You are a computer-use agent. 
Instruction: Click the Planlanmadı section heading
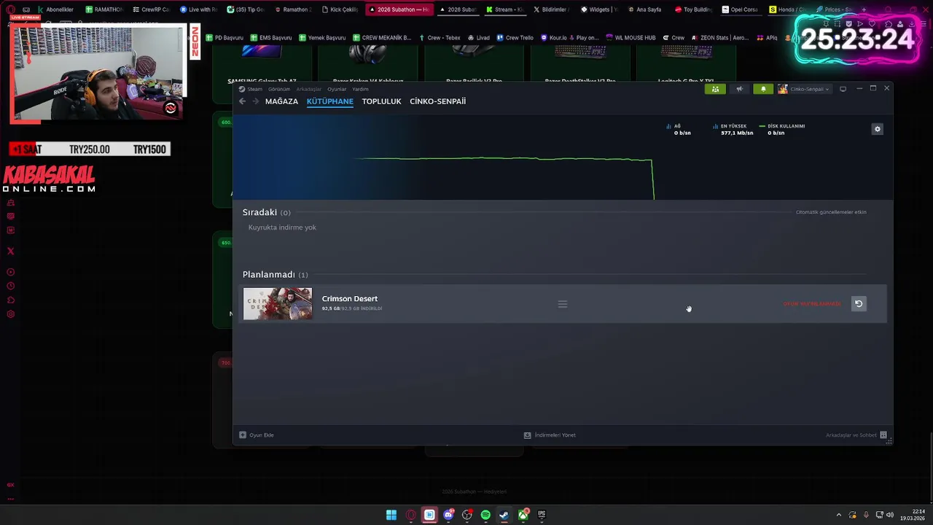coord(269,275)
